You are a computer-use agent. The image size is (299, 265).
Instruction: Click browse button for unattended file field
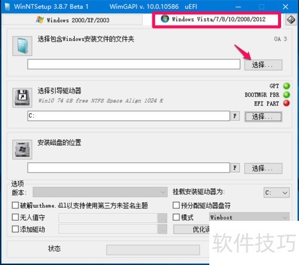(163, 218)
